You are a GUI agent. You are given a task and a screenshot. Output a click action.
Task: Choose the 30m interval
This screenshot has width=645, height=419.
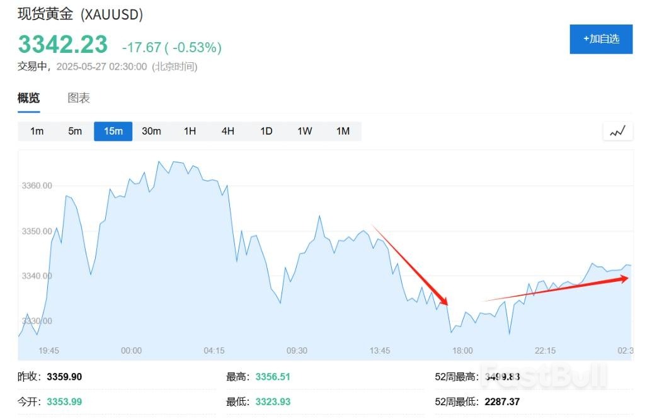pyautogui.click(x=151, y=131)
